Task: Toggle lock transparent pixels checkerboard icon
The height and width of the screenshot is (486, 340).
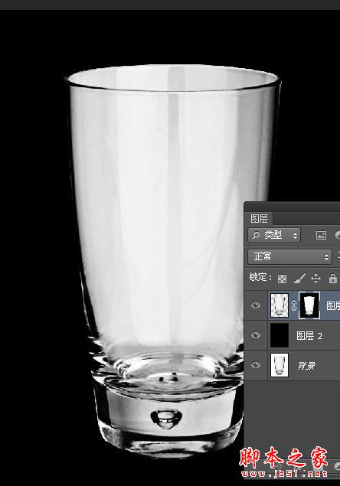Action: (282, 279)
